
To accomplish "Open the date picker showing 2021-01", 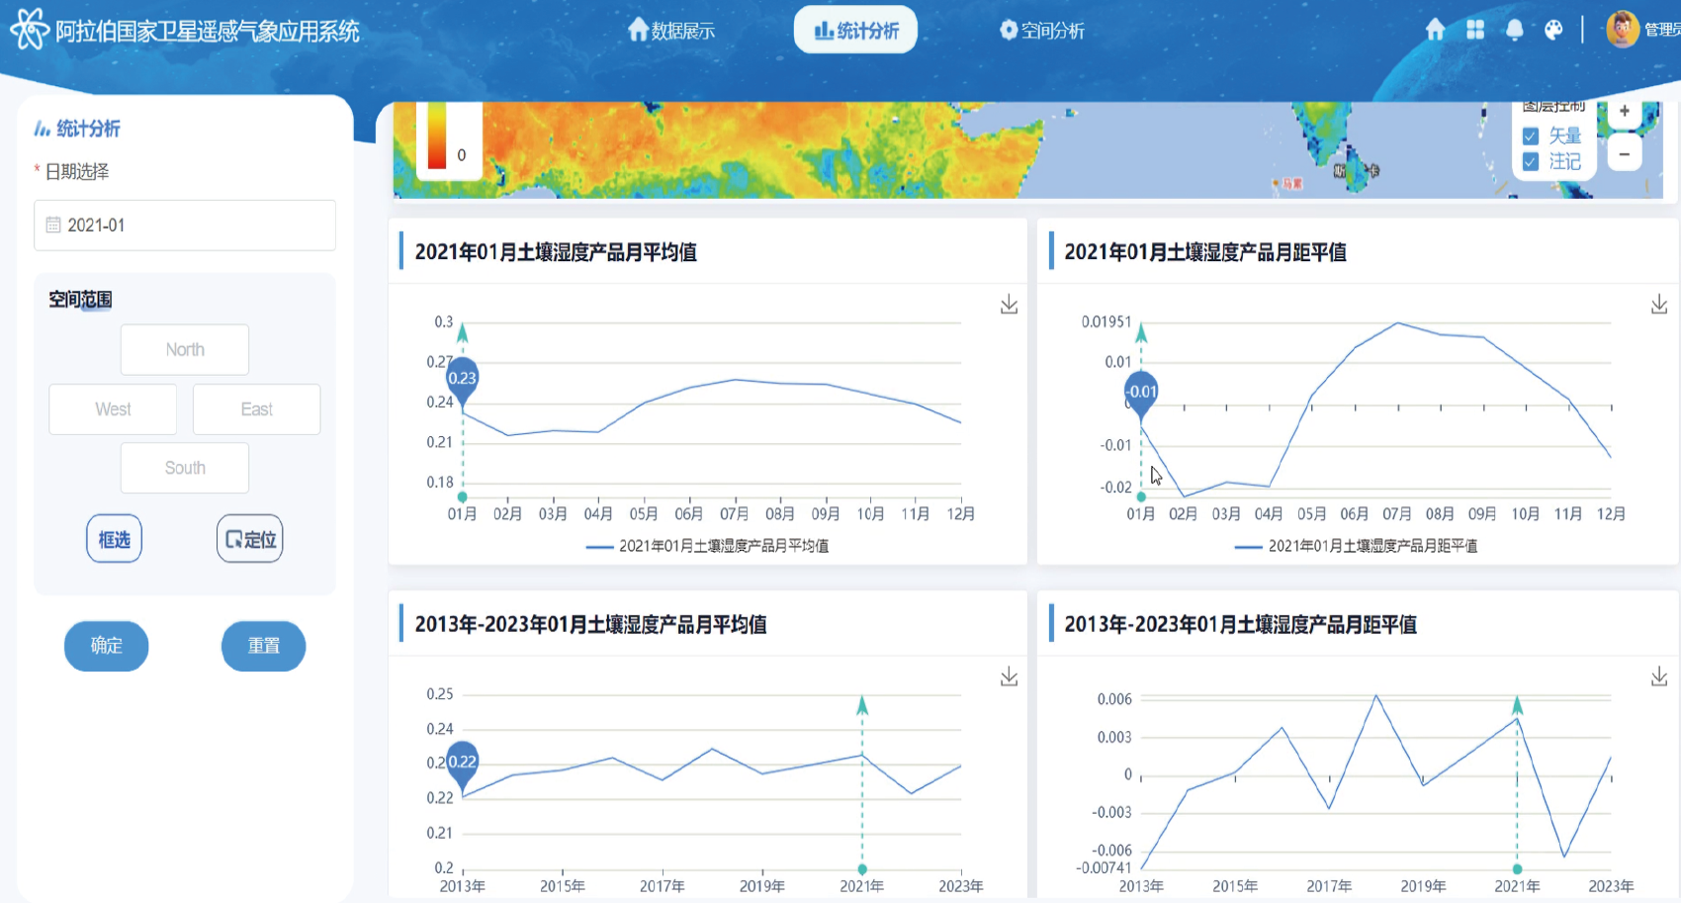I will 185,226.
